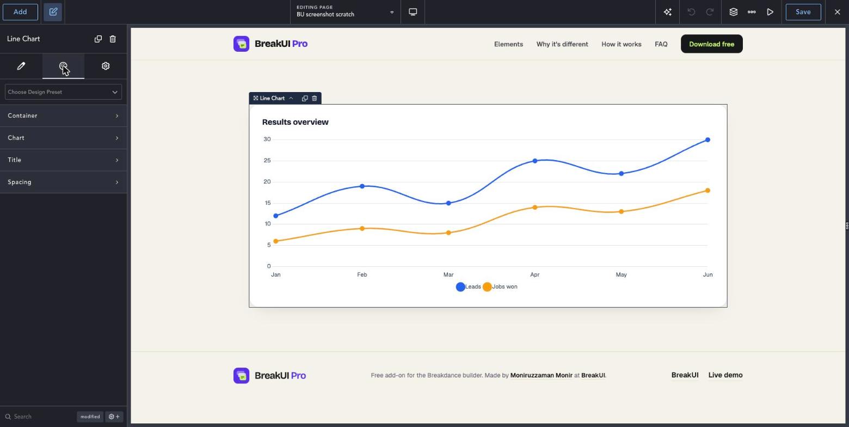This screenshot has height=427, width=849.
Task: Click the Download free button
Action: 712,44
